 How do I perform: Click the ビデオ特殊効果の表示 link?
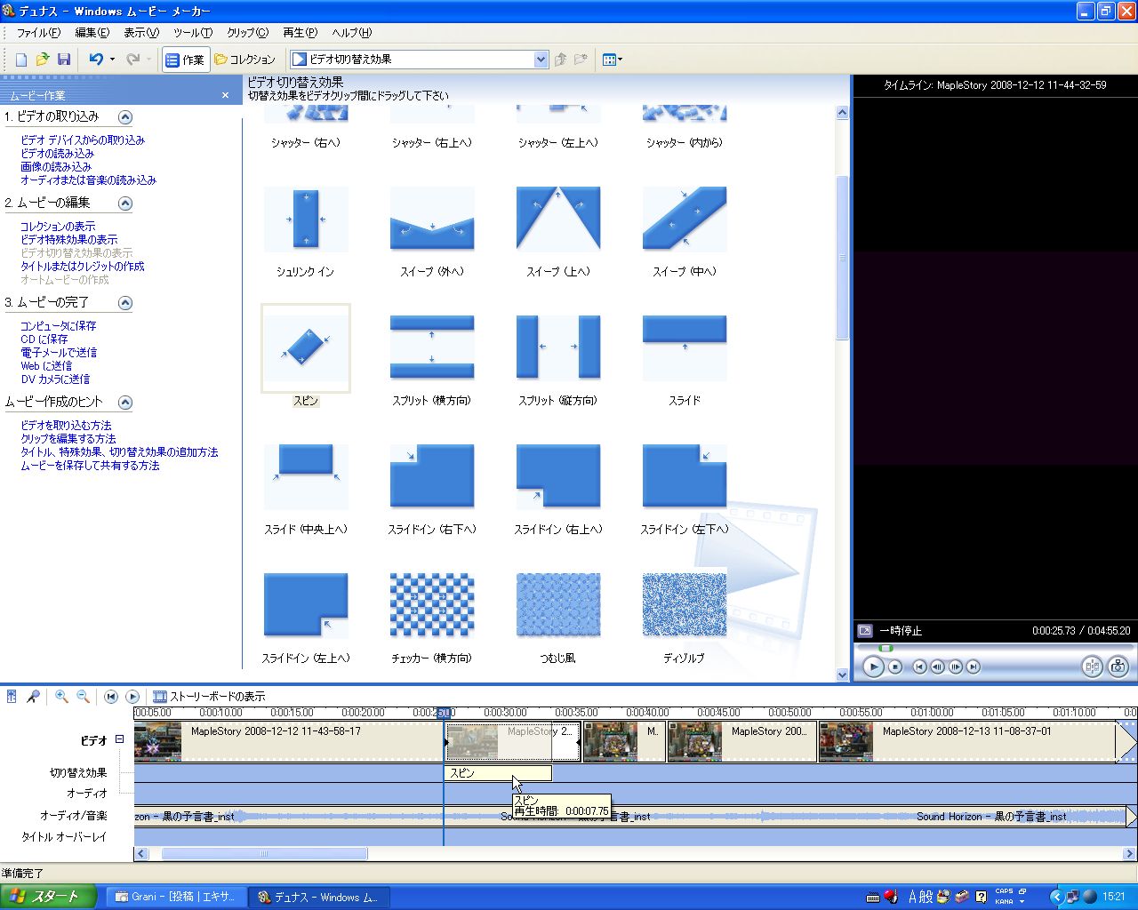[x=69, y=240]
